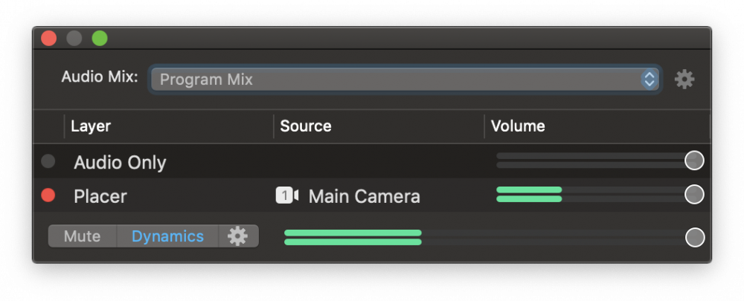The width and height of the screenshot is (744, 301).
Task: Click the Audio Only volume slider knob
Action: (x=694, y=161)
